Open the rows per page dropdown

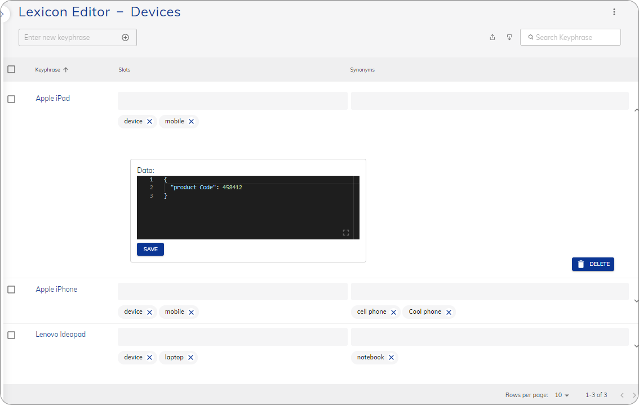[562, 395]
